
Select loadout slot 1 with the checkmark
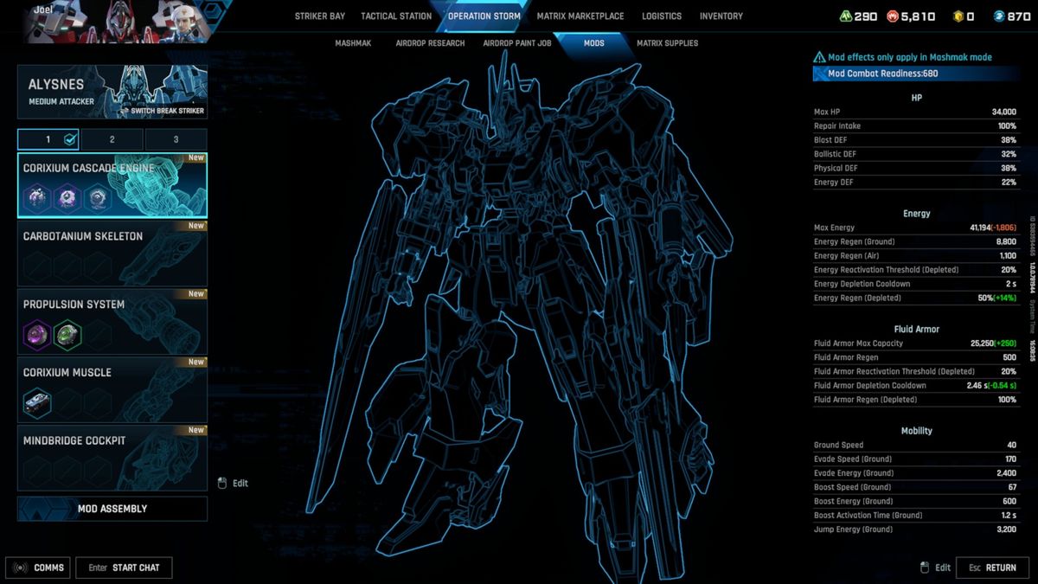(x=48, y=138)
